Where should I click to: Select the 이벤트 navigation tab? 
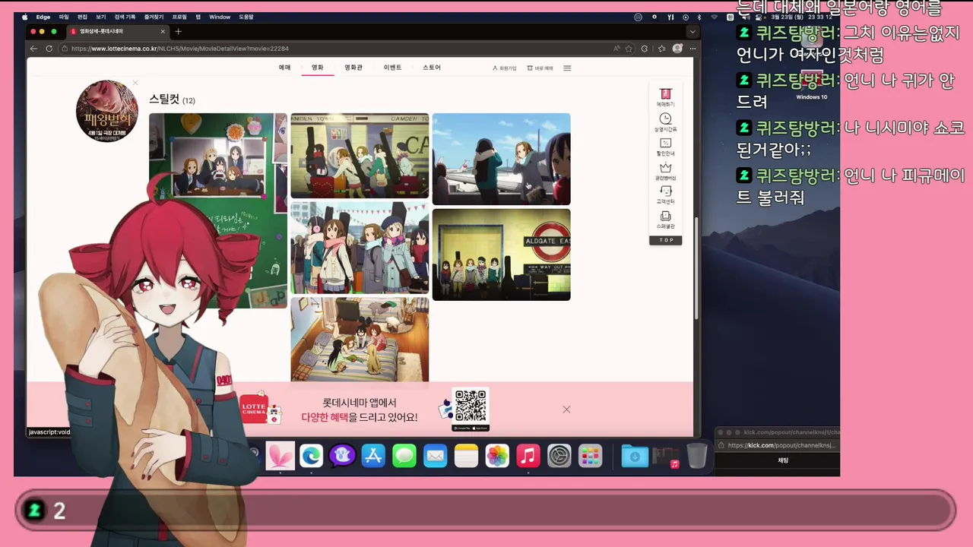[392, 68]
